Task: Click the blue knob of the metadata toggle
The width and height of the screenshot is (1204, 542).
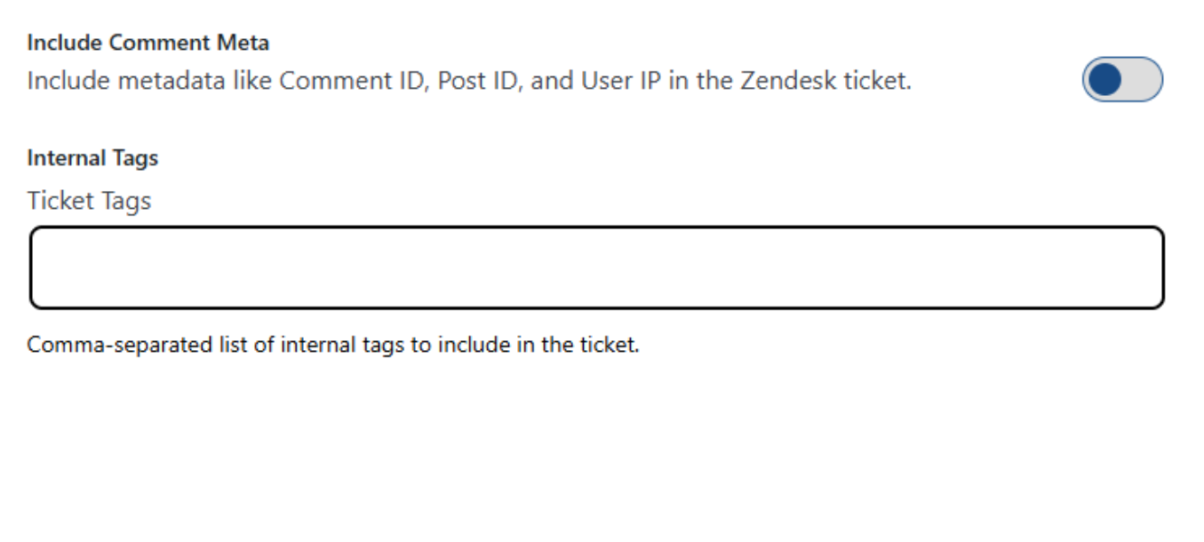Action: tap(1105, 80)
